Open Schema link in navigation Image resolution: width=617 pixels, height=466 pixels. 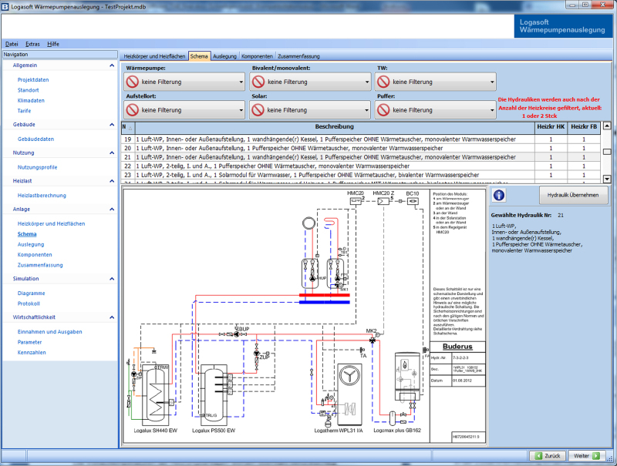(27, 234)
